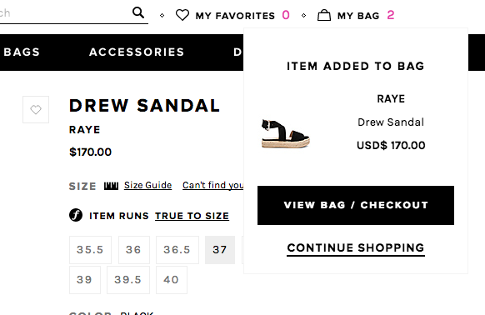Select size 36
Image resolution: width=485 pixels, height=315 pixels.
134,250
